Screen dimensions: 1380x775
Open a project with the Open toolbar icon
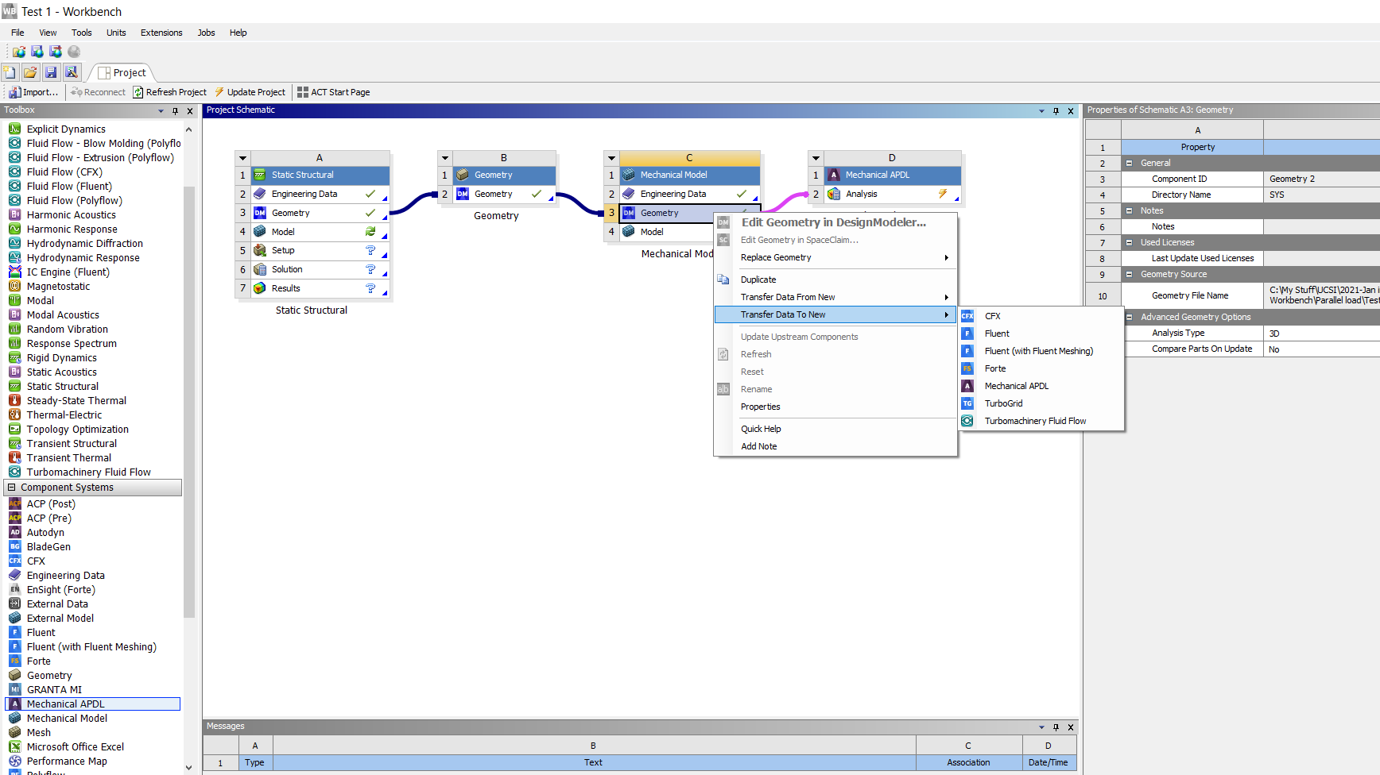pos(29,71)
